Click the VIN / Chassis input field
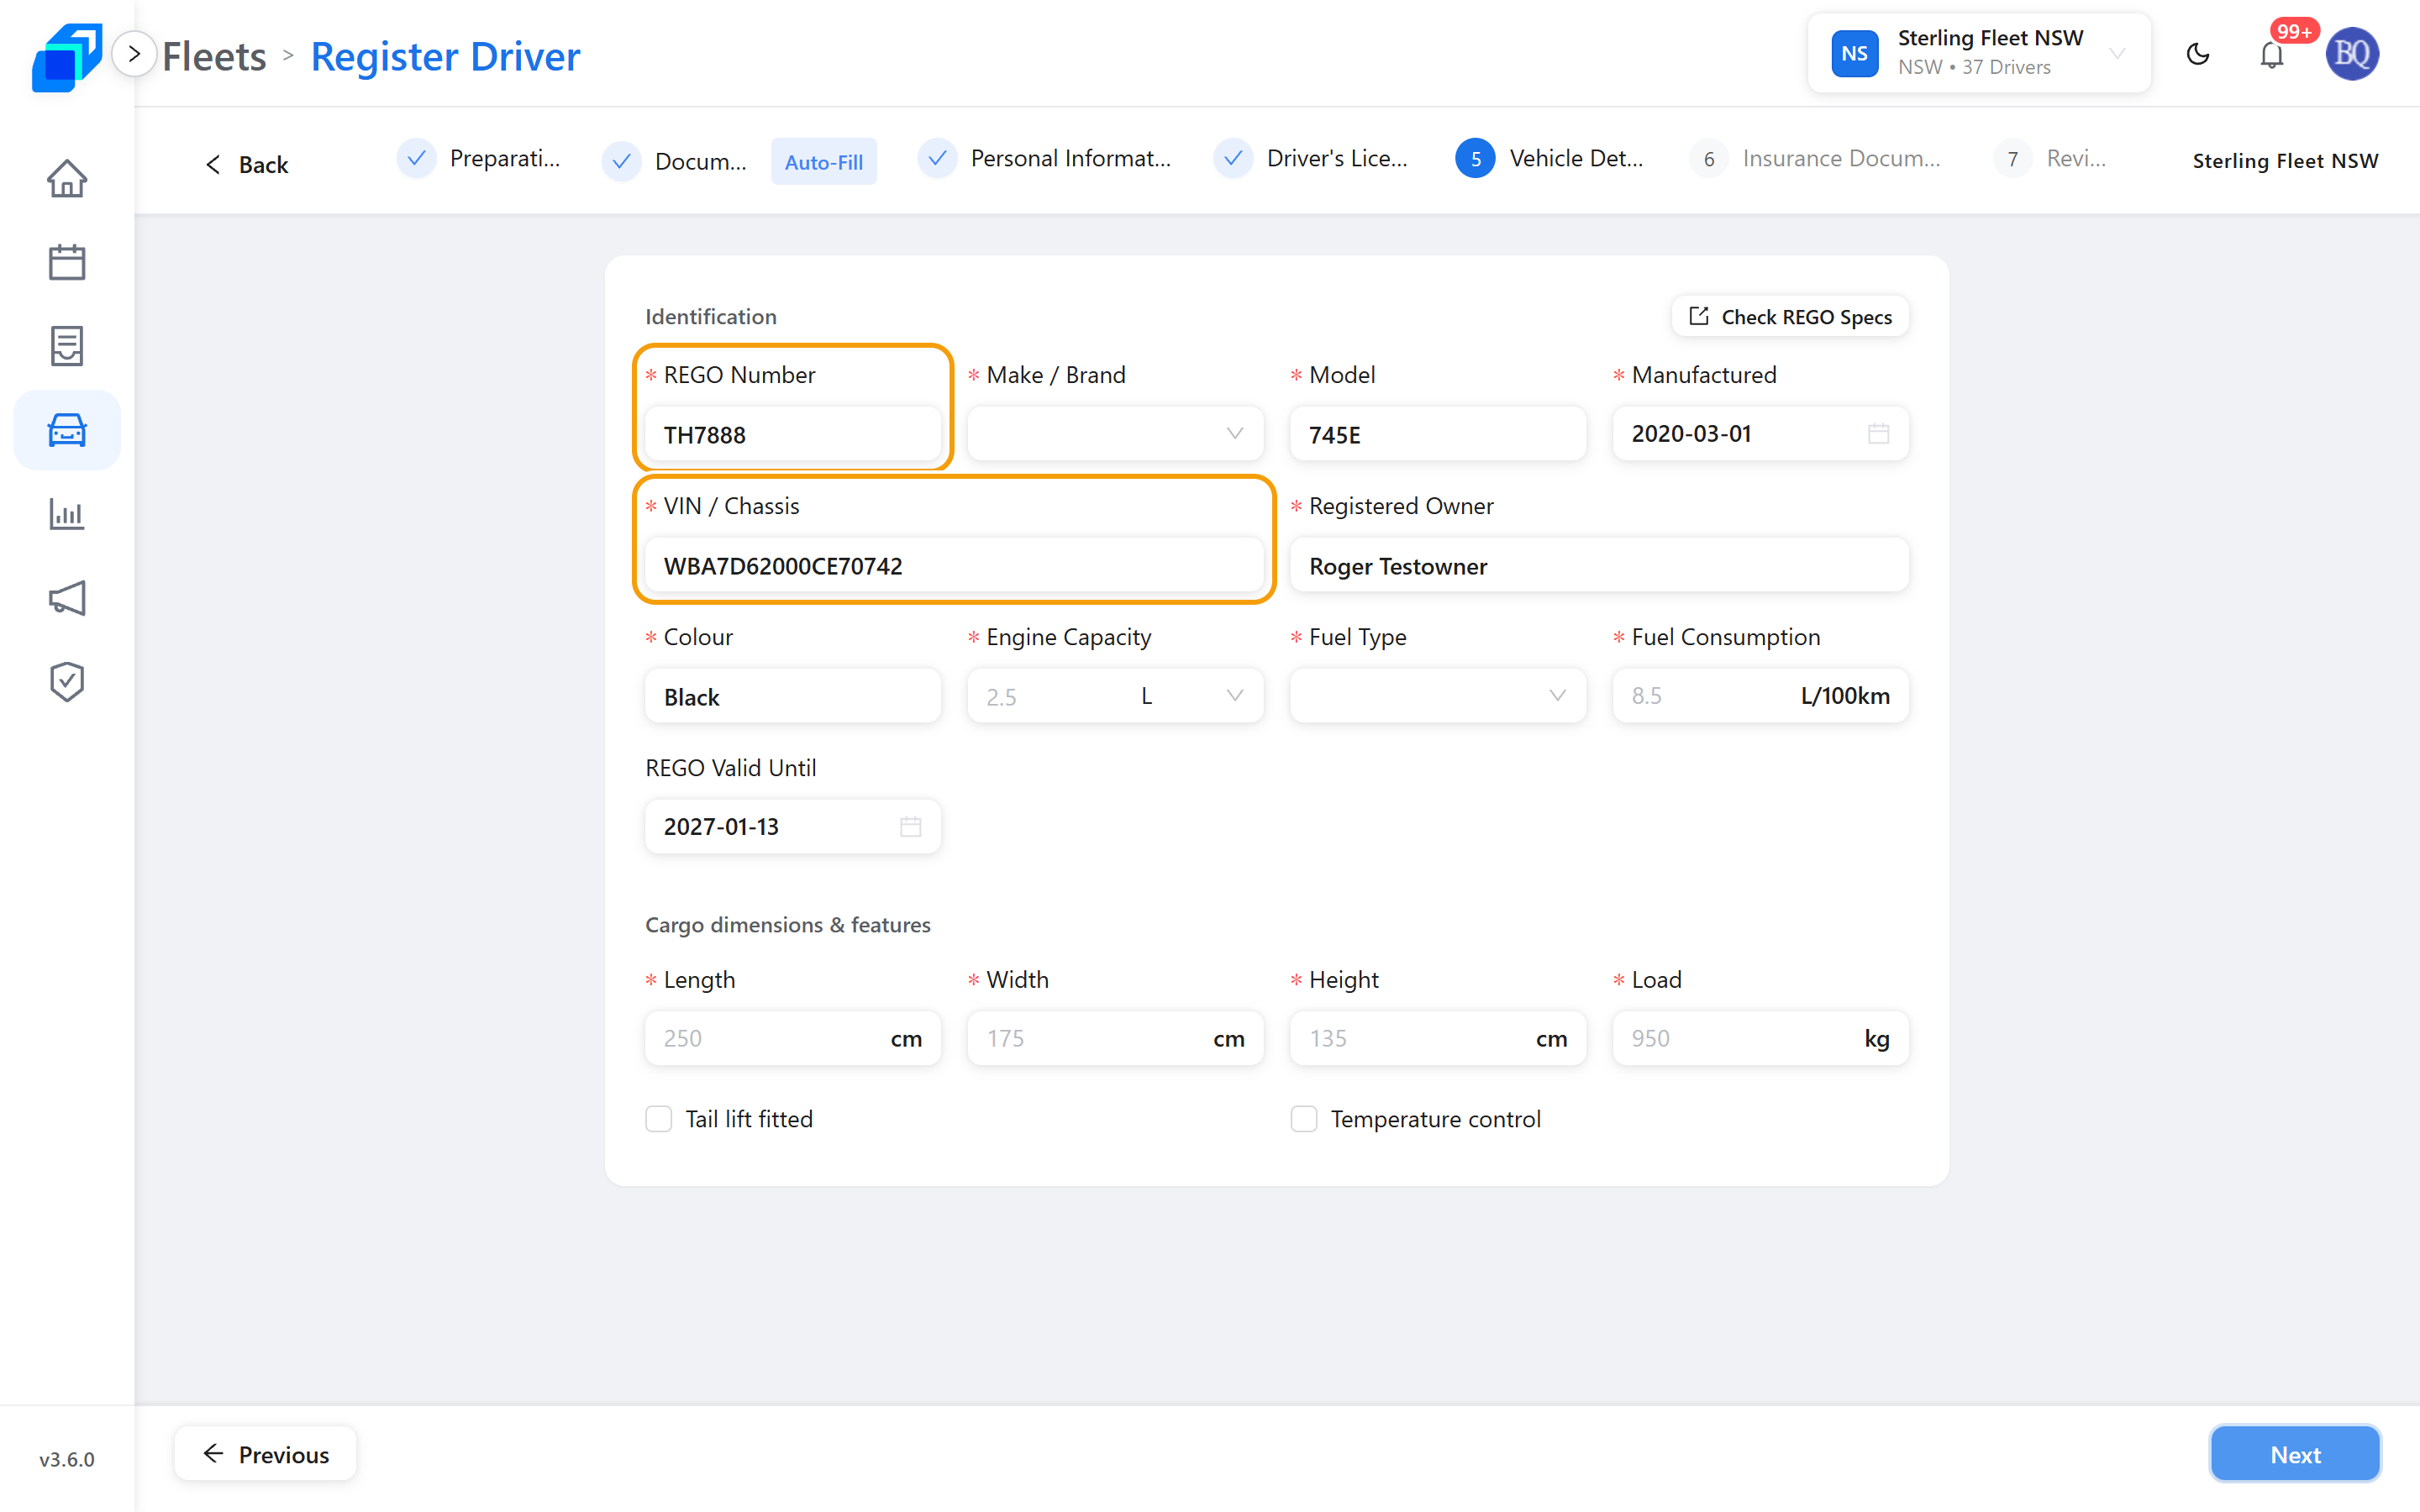 (x=954, y=565)
